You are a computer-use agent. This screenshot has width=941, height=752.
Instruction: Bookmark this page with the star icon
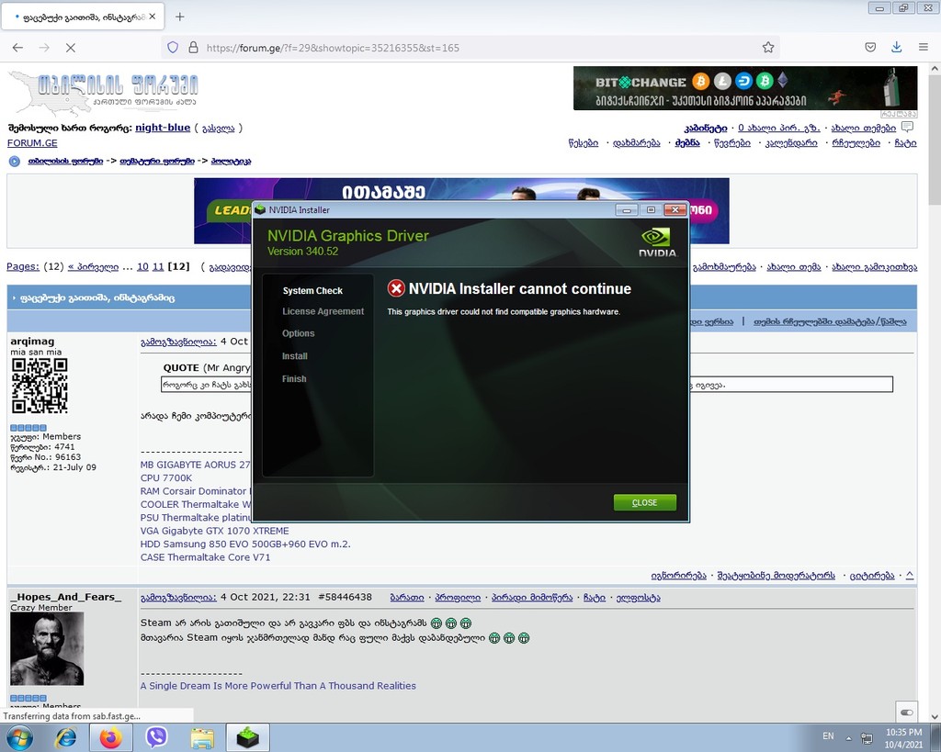[x=768, y=48]
